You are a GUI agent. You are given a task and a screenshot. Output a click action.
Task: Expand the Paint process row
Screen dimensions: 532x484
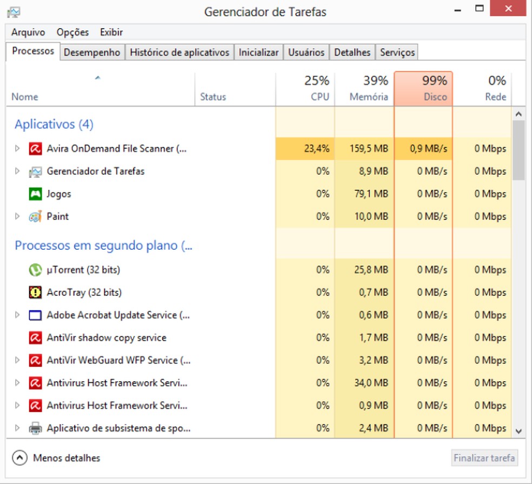[x=17, y=216]
